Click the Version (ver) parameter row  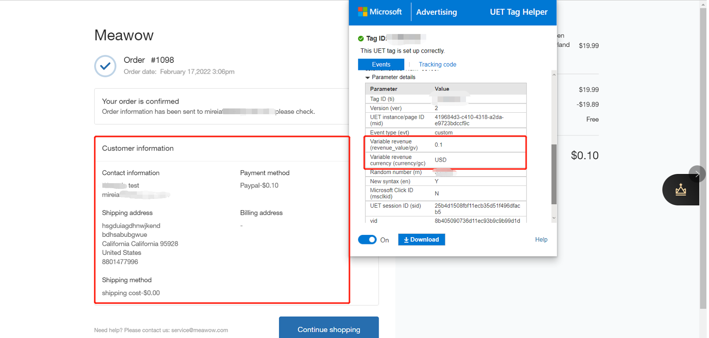coord(446,108)
